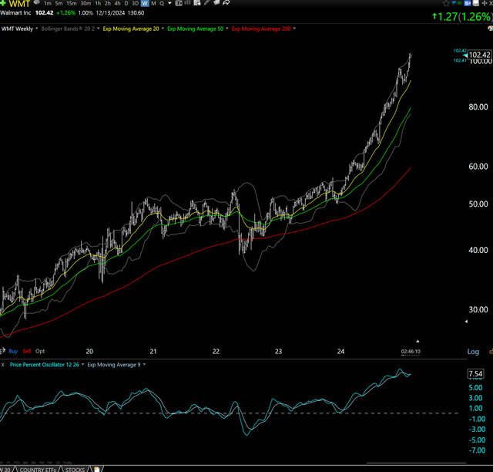Open the bar chart type icon

click(x=187, y=3)
